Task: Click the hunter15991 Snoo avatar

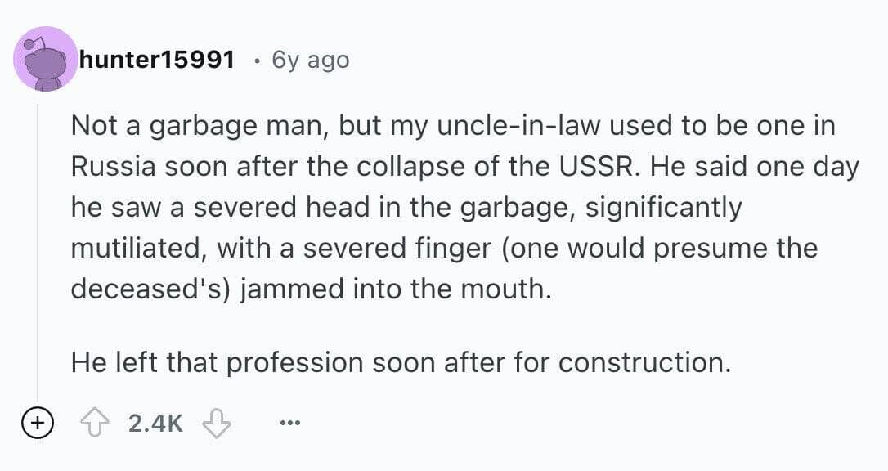Action: tap(46, 59)
